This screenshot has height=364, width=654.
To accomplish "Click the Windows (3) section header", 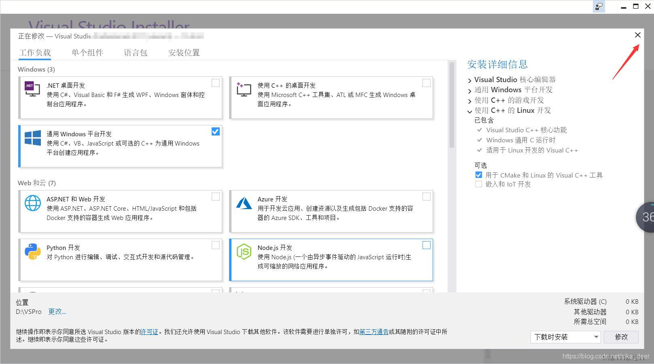I will click(36, 69).
